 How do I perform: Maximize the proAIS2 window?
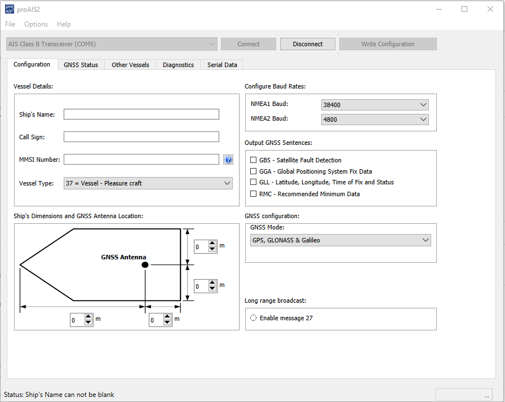coord(464,9)
